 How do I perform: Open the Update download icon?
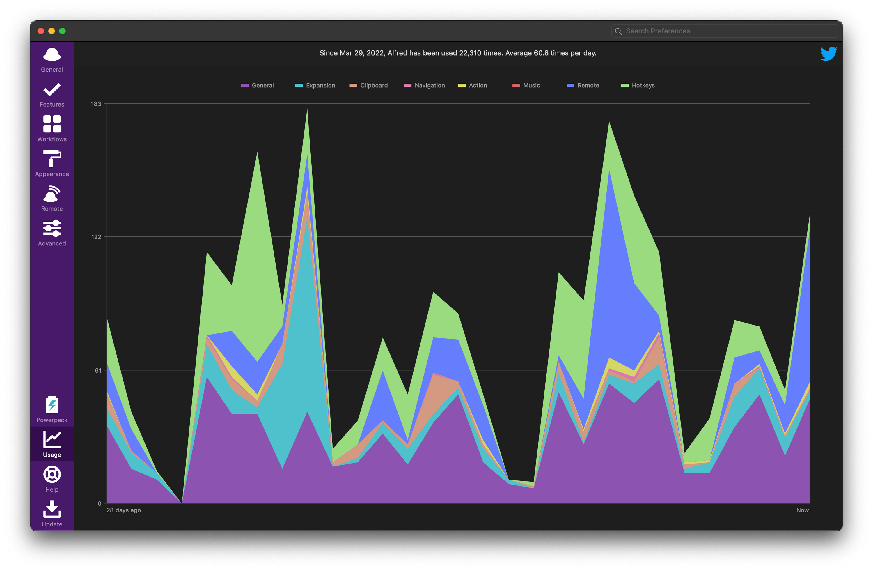(52, 509)
